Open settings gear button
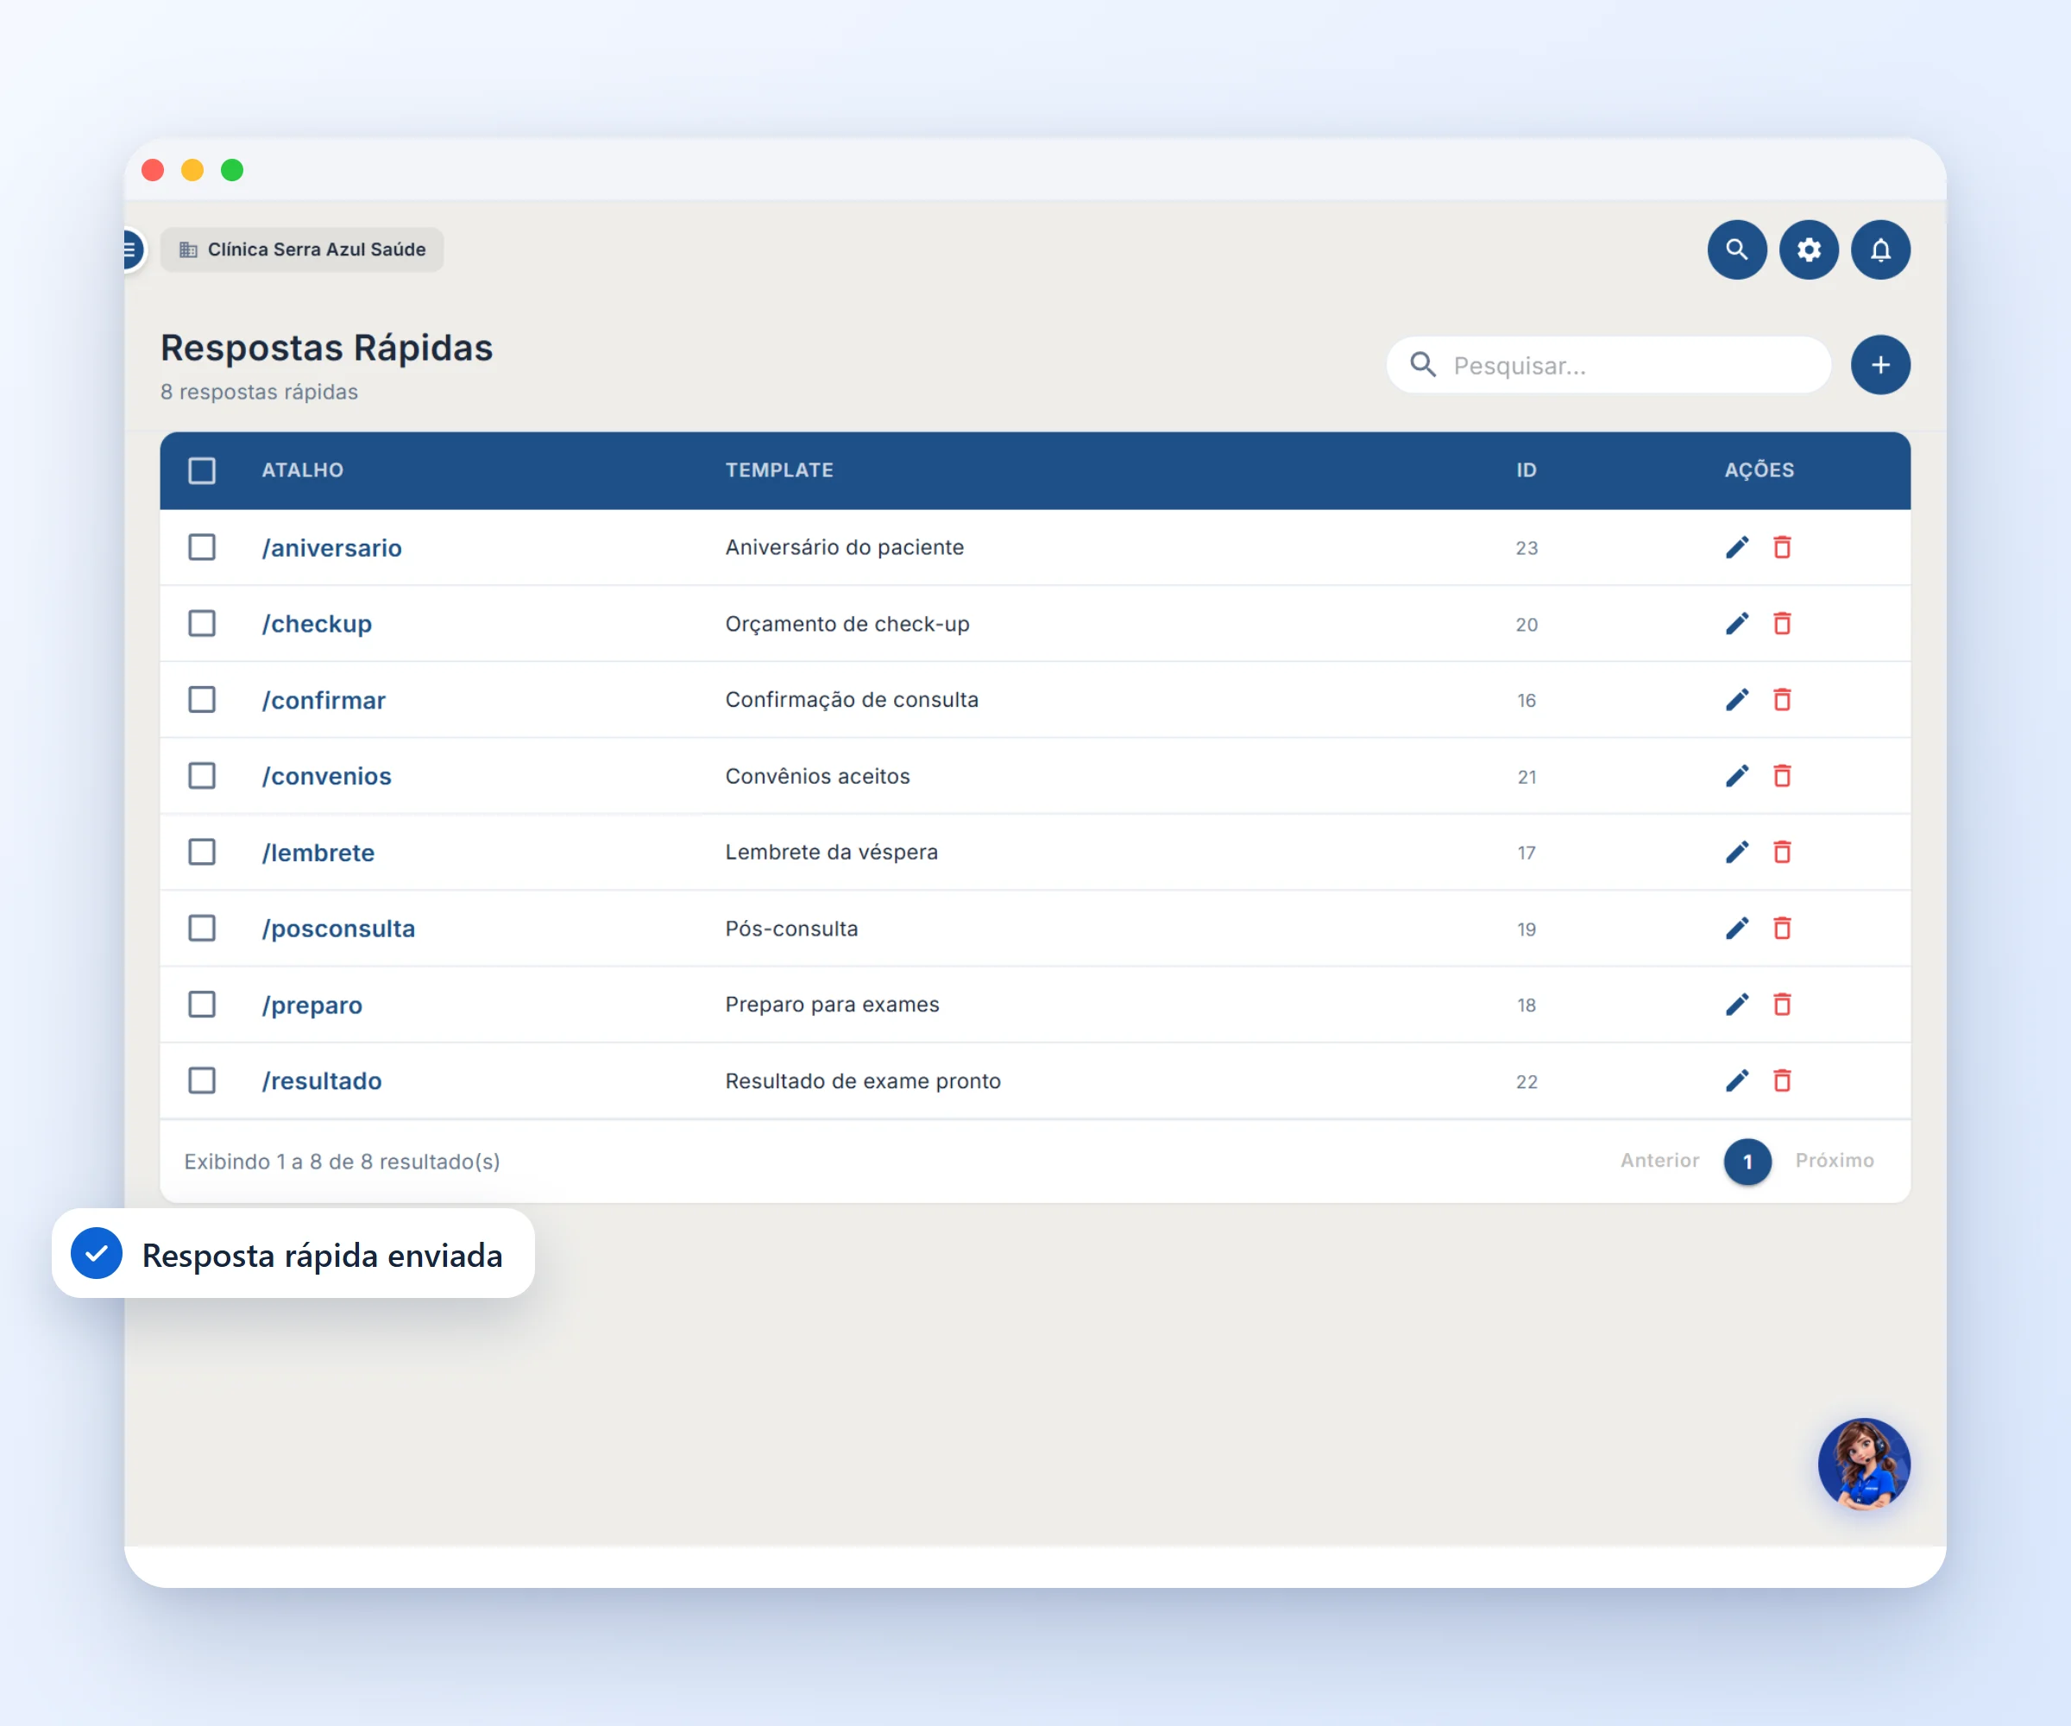 pos(1809,249)
